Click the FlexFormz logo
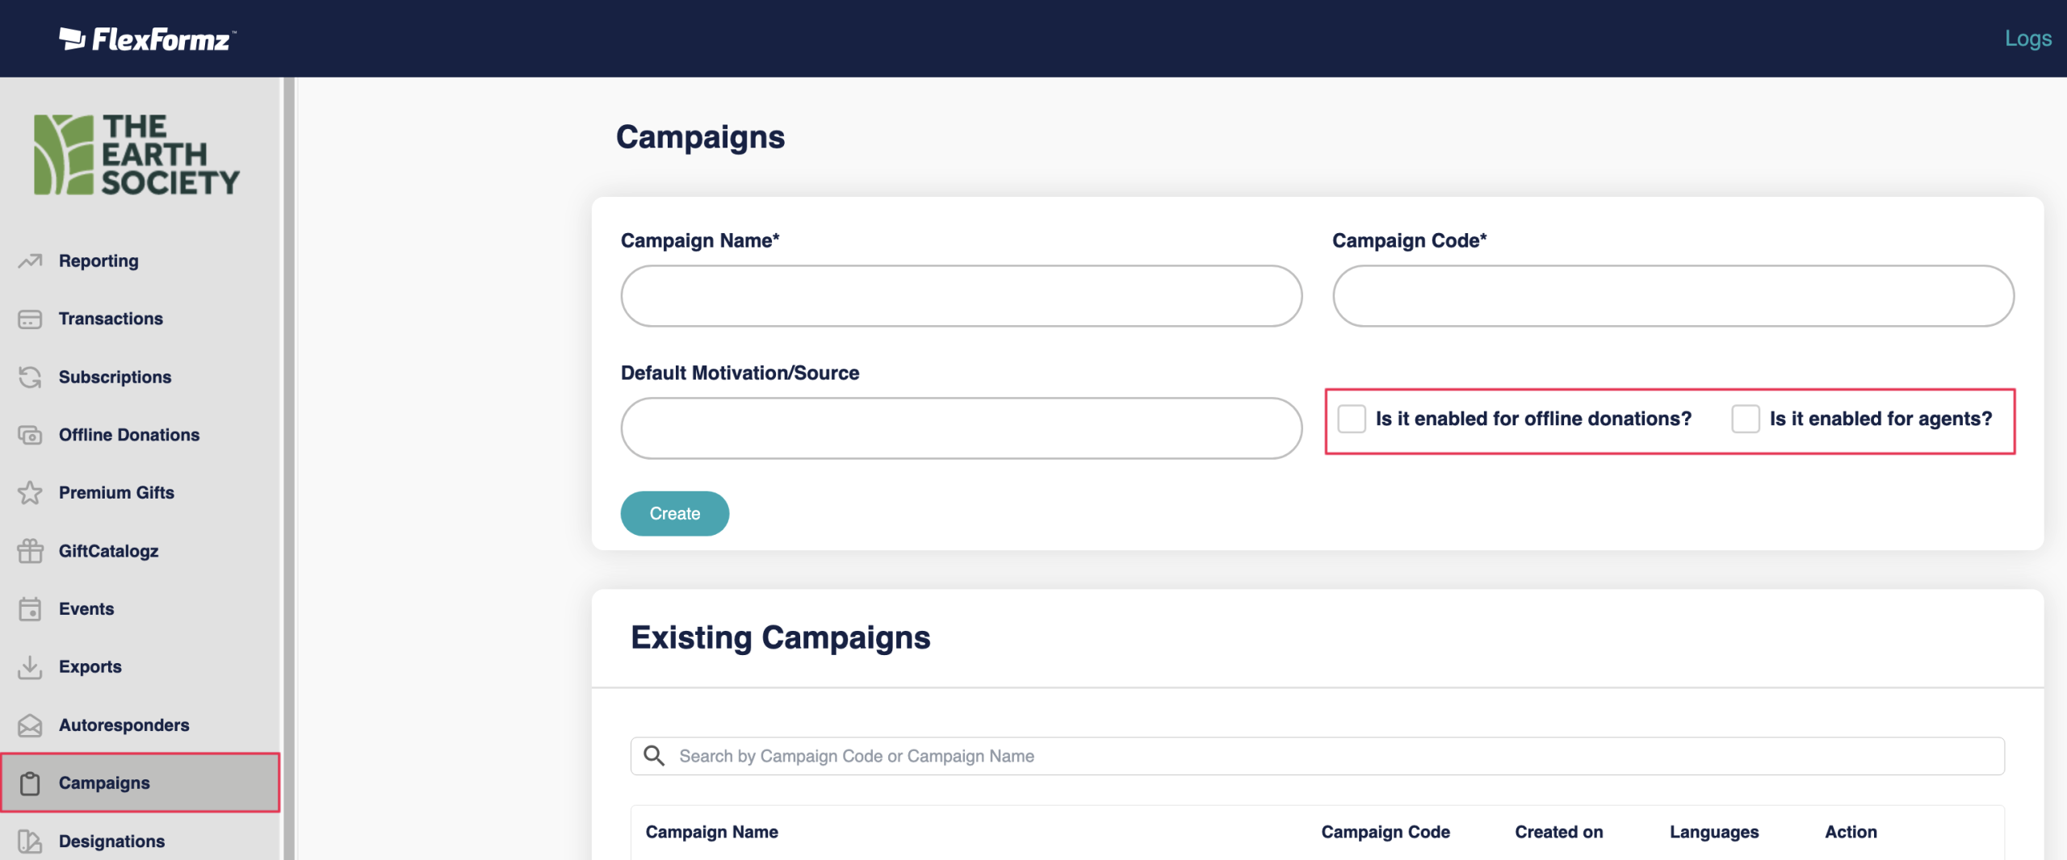Screen dimensions: 2067x860 (x=148, y=39)
